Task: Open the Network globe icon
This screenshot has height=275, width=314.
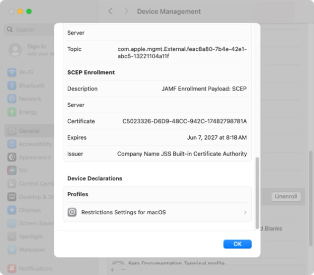Action: [x=12, y=99]
